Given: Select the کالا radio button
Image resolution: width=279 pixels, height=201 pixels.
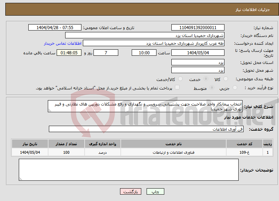Looking at the screenshot, I should pyautogui.click(x=226, y=79).
